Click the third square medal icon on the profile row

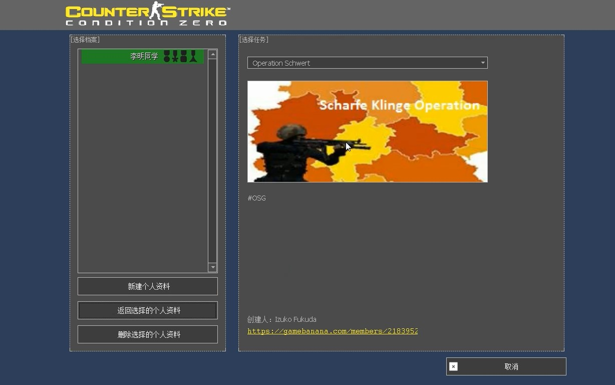[184, 56]
